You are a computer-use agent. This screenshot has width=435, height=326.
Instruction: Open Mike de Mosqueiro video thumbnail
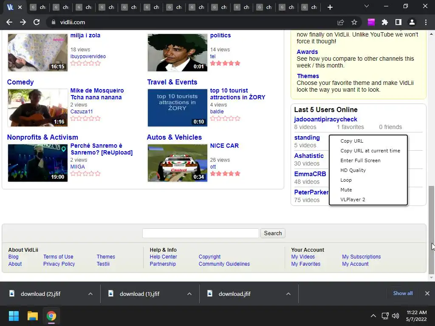38,107
